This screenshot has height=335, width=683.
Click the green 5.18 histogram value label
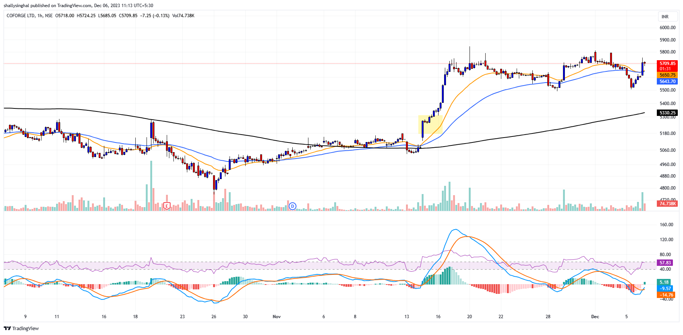point(664,282)
